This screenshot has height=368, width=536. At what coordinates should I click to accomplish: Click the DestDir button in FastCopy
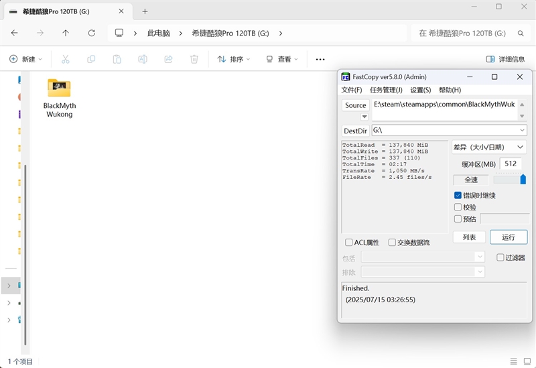click(x=356, y=131)
